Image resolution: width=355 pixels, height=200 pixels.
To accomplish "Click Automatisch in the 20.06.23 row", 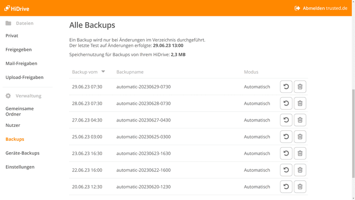I will (x=257, y=187).
